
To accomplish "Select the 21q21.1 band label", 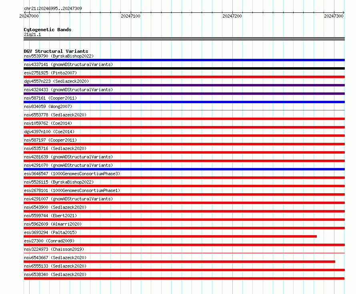I will pos(32,34).
